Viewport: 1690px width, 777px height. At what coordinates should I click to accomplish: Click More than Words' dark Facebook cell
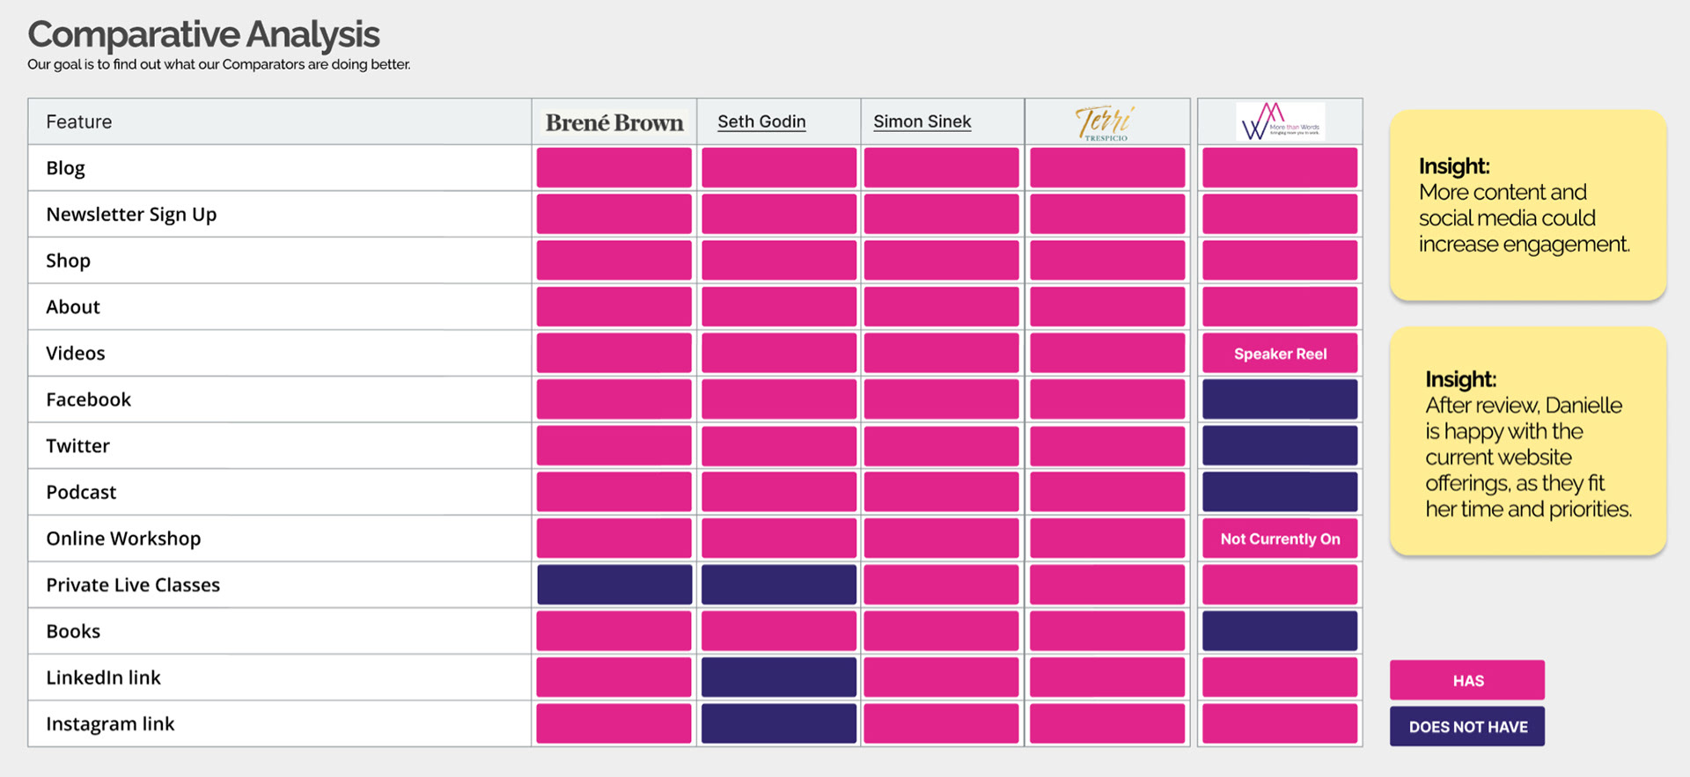click(1280, 399)
